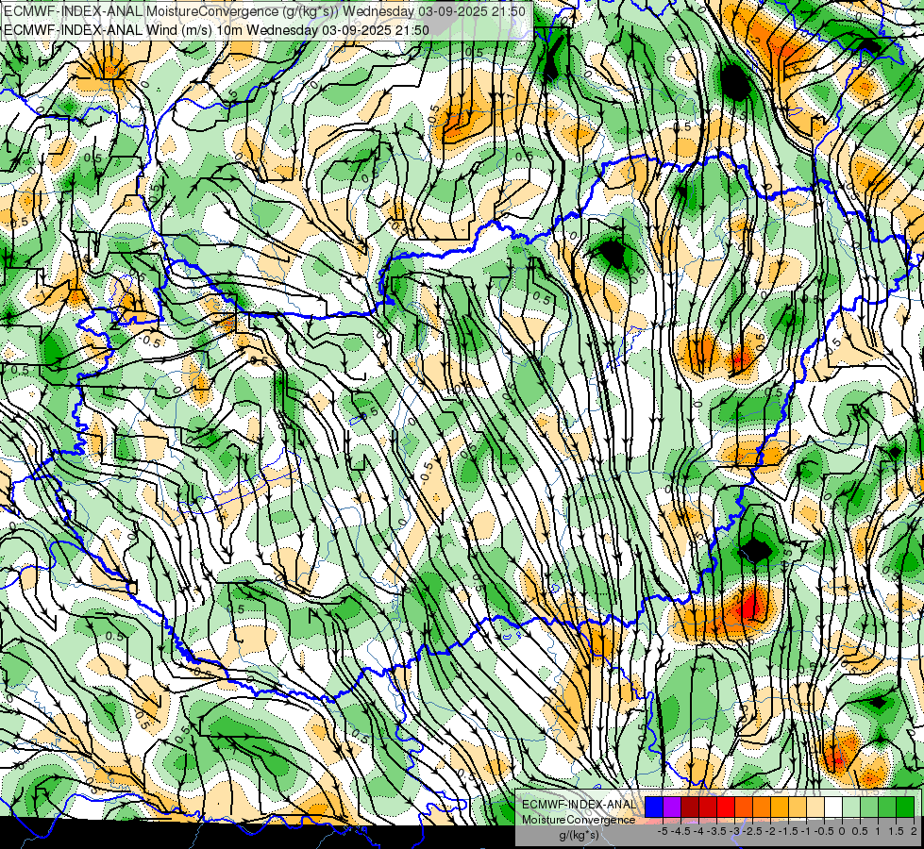Click the '-3' tick label on legend
Screen dimensions: 924x849
click(x=735, y=831)
